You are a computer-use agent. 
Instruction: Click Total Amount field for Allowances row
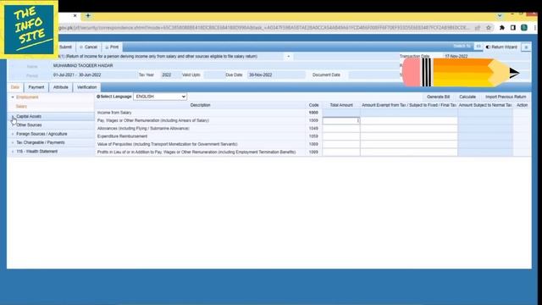click(341, 129)
